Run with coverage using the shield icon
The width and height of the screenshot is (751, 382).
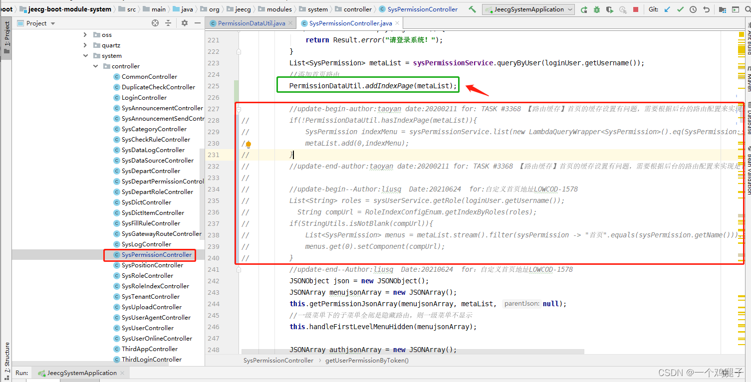(x=609, y=9)
